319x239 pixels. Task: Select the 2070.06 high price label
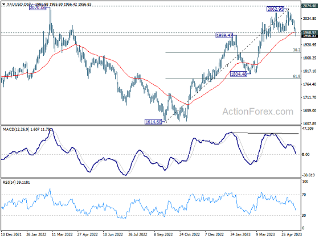coord(38,8)
